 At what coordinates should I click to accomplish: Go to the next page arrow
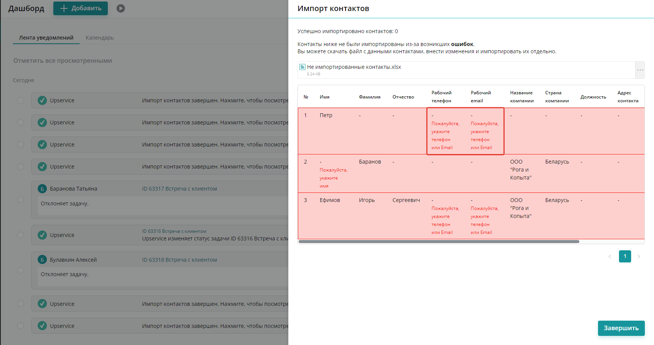click(639, 256)
